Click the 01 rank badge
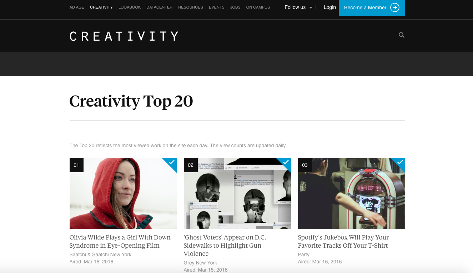 click(76, 165)
